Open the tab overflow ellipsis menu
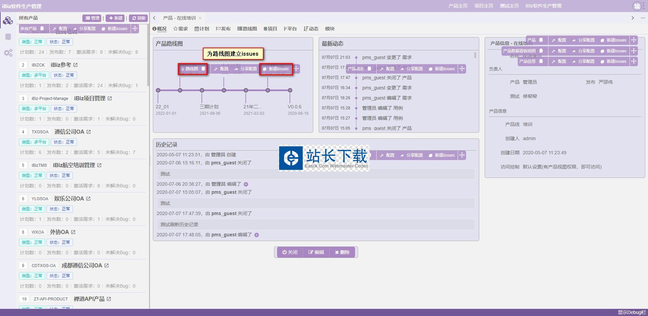This screenshot has width=648, height=316. click(643, 18)
